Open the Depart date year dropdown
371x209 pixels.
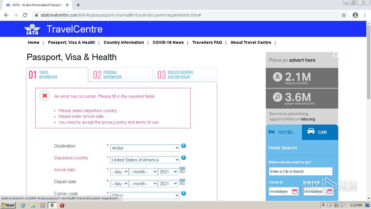168,183
